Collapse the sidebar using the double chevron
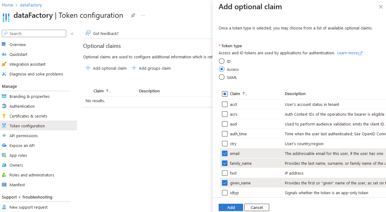386x212 pixels. (72, 34)
